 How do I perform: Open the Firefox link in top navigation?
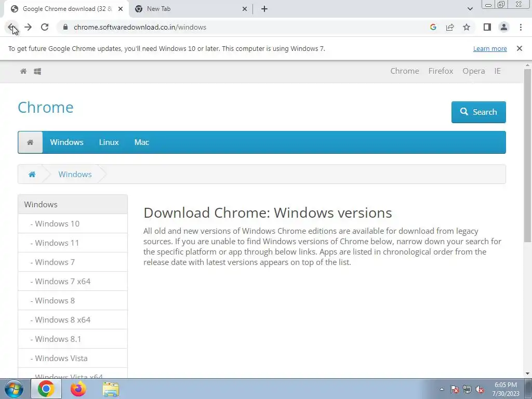[x=441, y=71]
